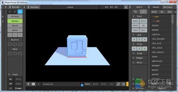Viewport: 178px width, 92px height.
Task: Click the Zero tool button
Action: 135,21
